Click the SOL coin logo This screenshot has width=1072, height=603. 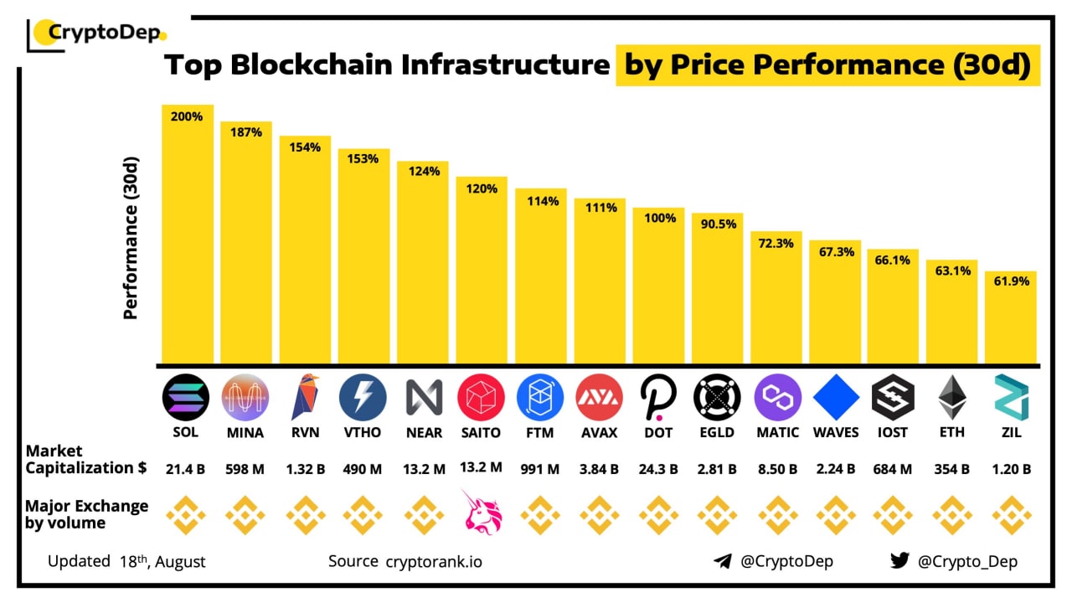pos(186,397)
